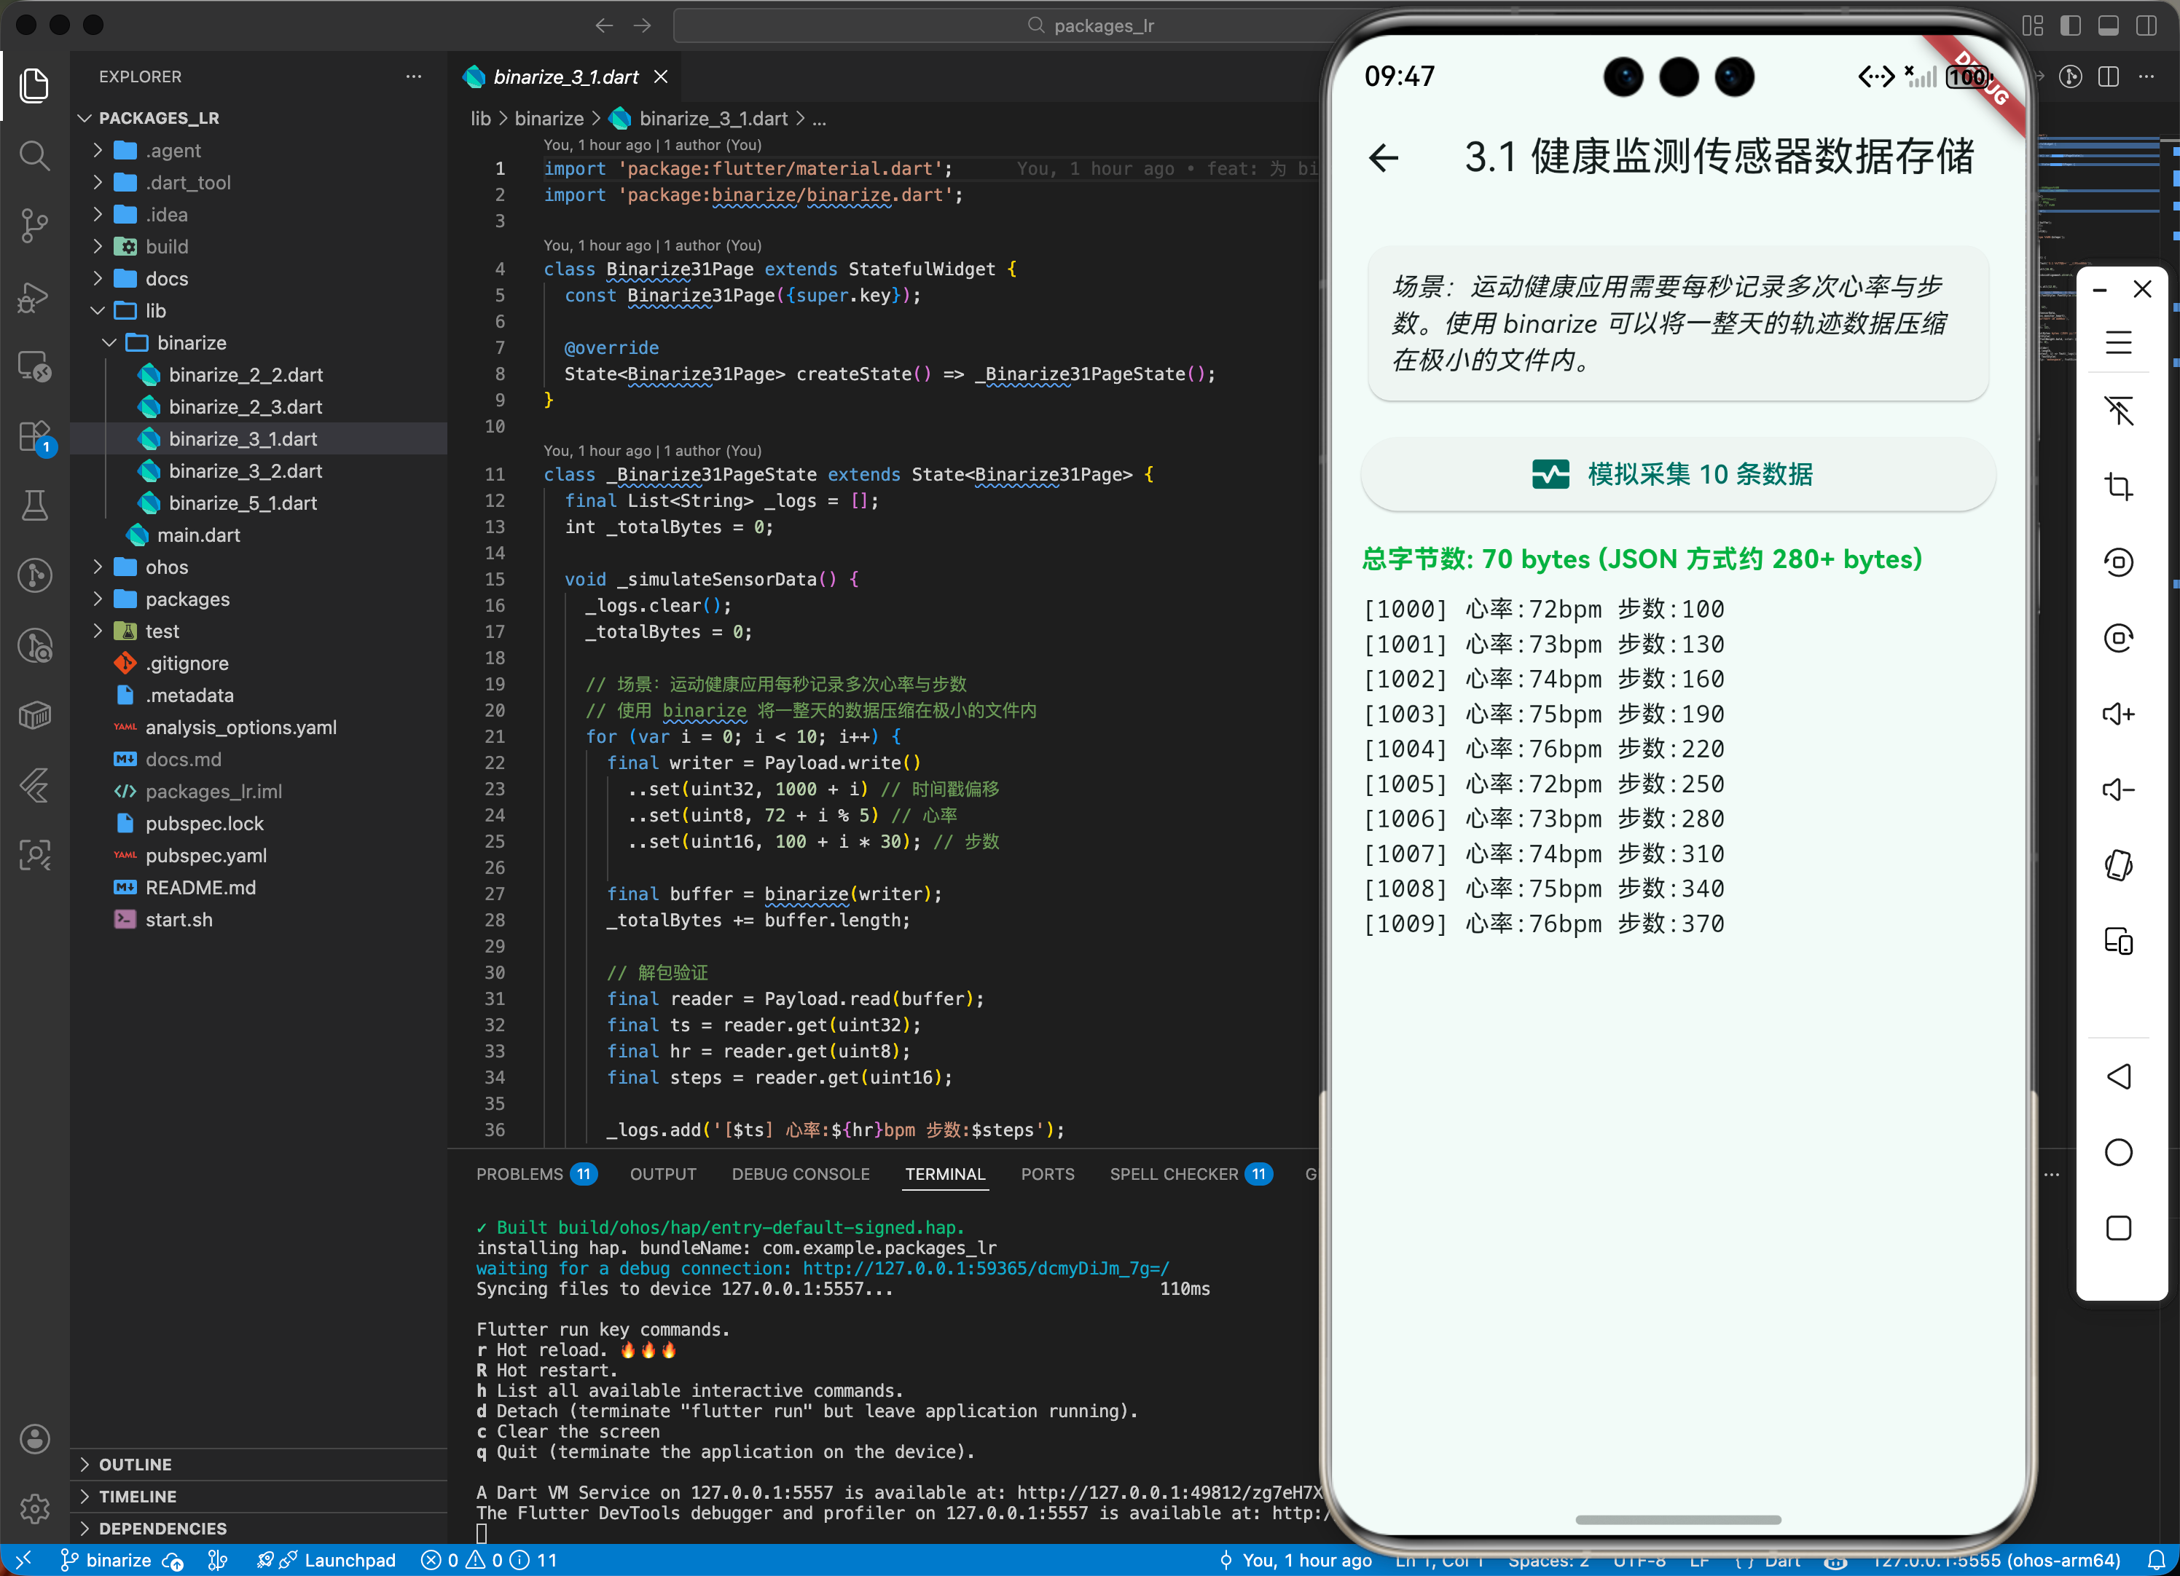This screenshot has width=2180, height=1576.
Task: Switch to the PROBLEMS tab
Action: (520, 1173)
